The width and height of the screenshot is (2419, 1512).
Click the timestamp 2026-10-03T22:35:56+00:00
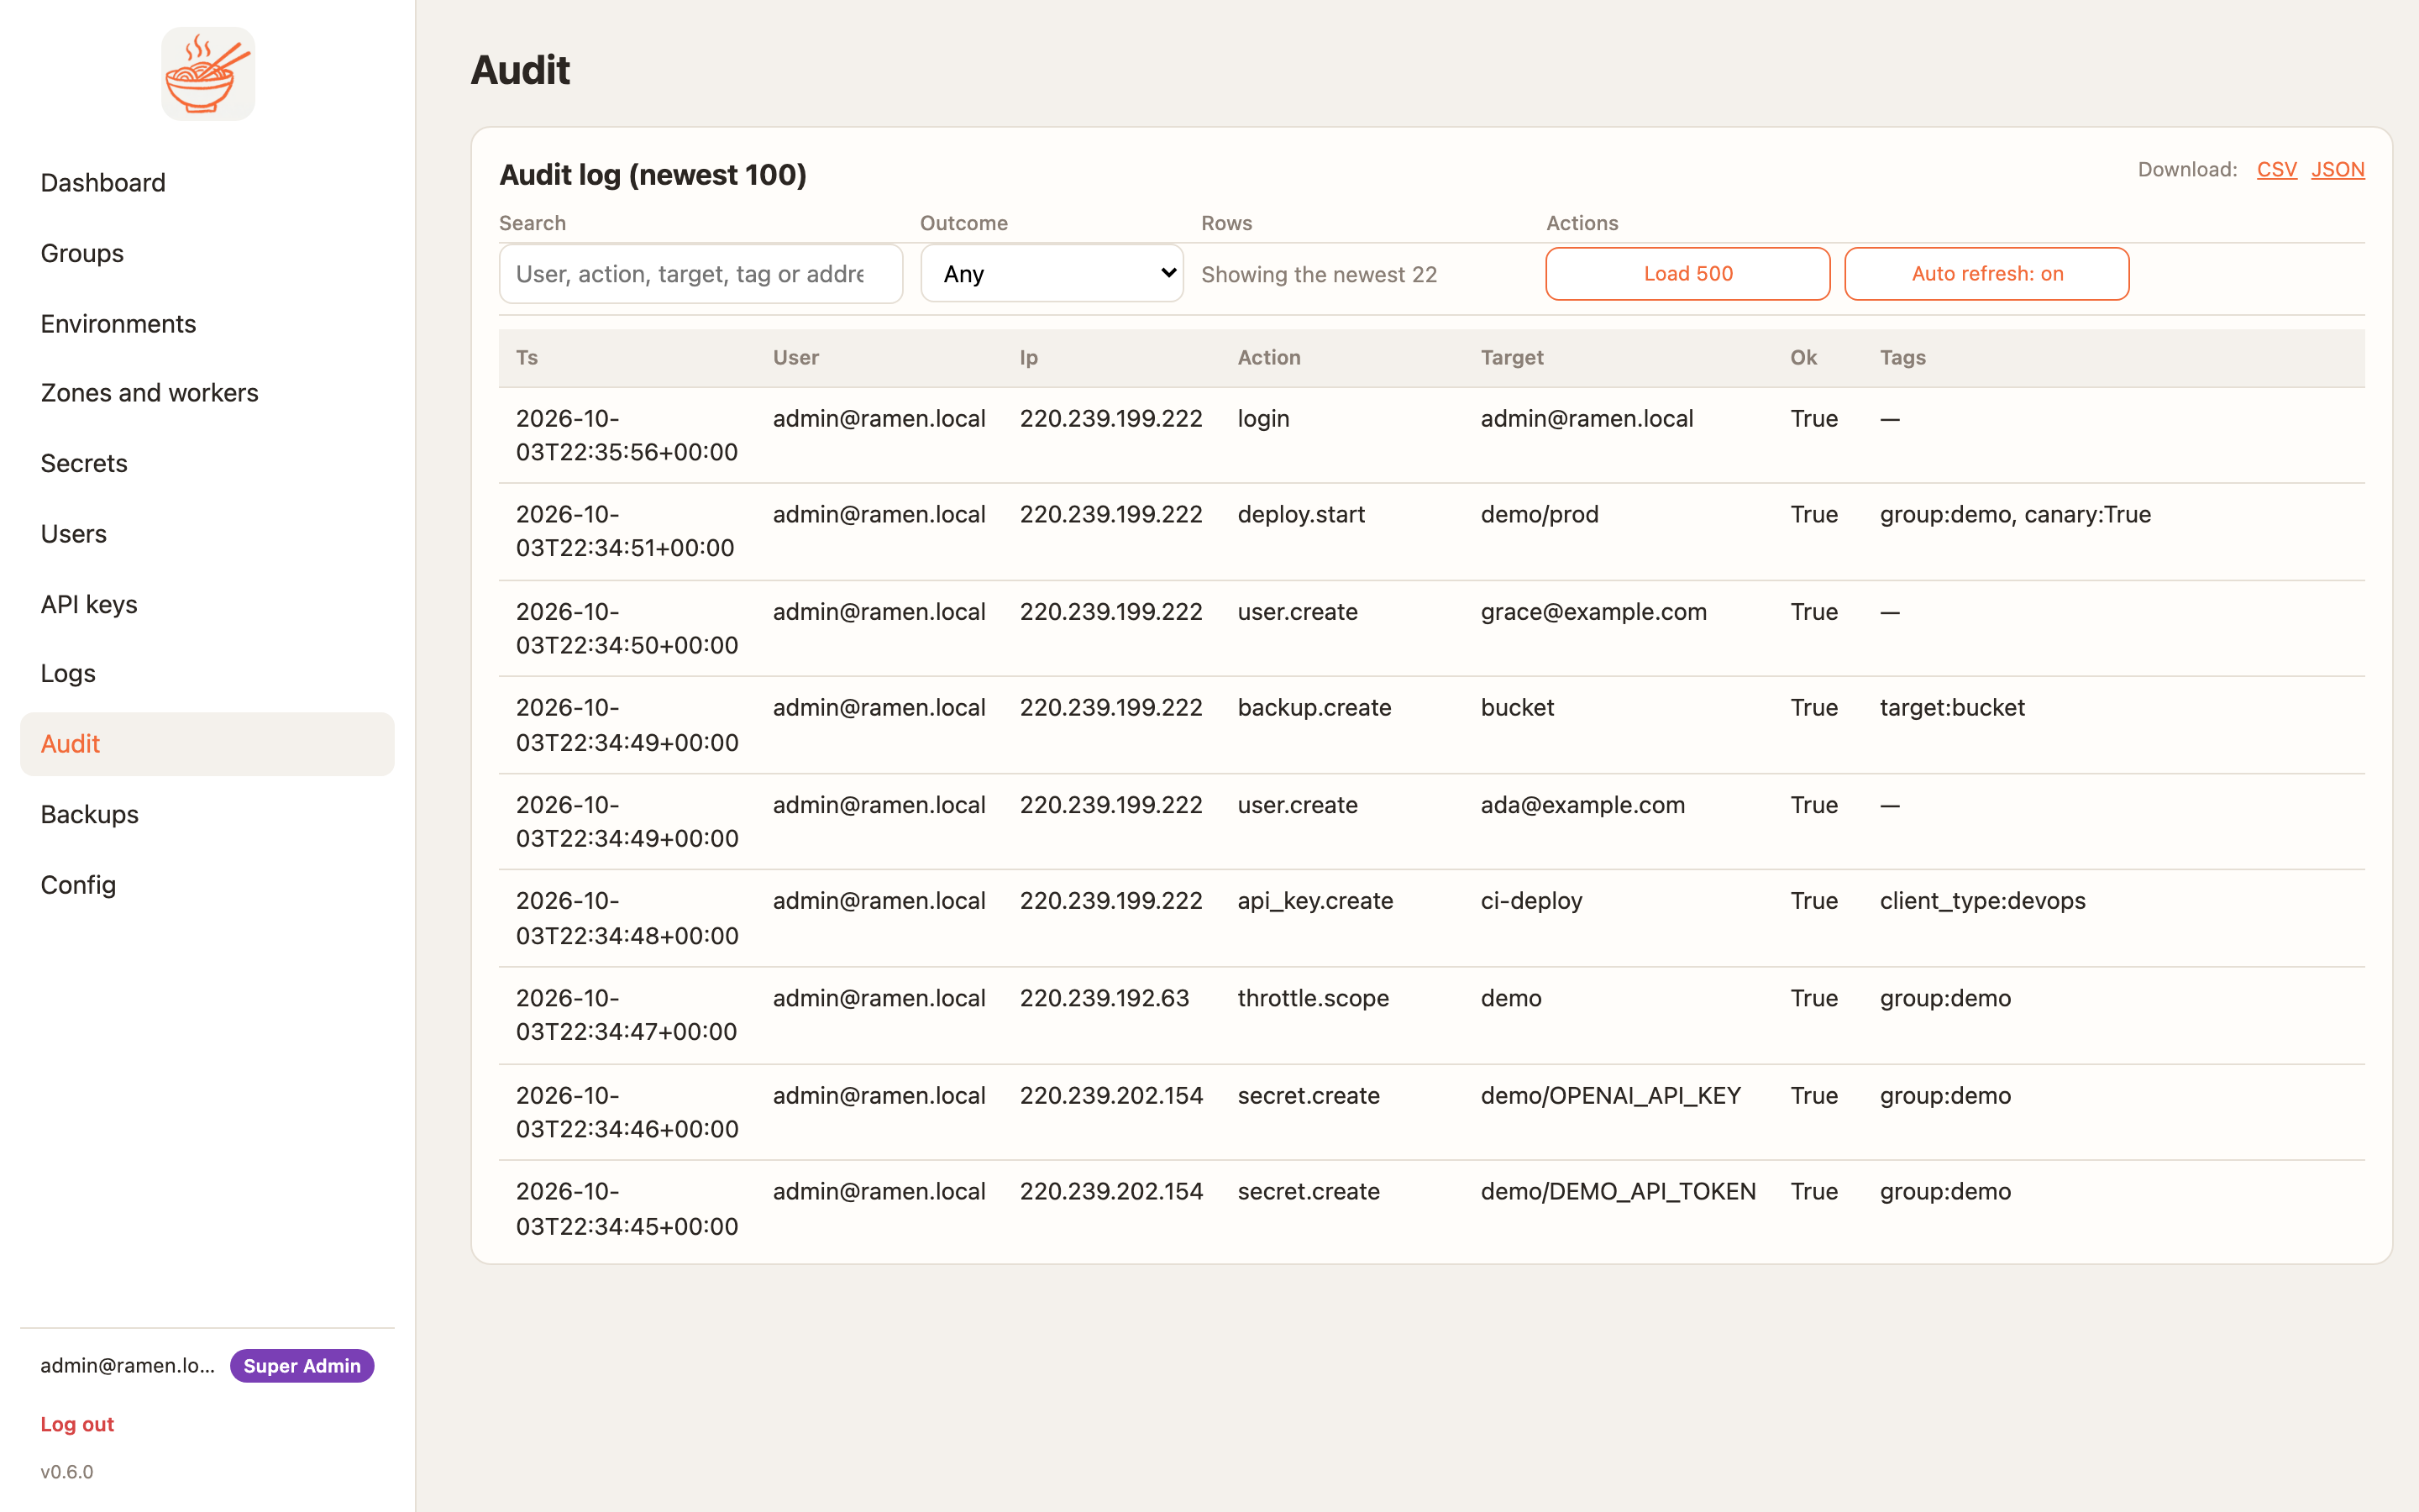[627, 435]
